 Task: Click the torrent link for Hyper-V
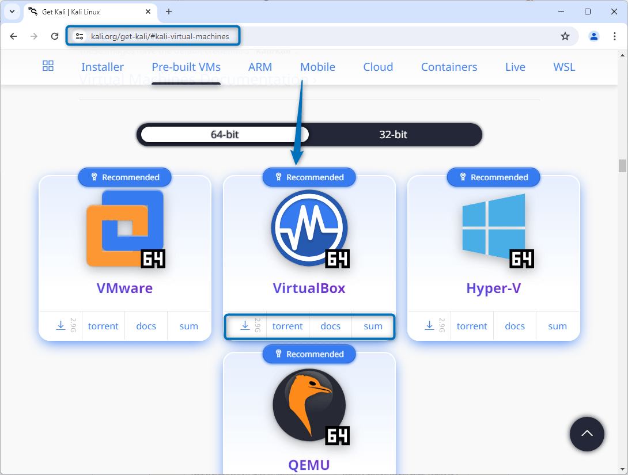pos(472,326)
